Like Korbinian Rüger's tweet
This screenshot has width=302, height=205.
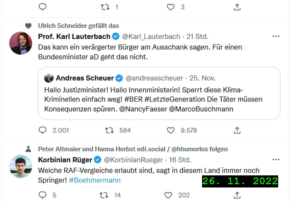pos(168,195)
